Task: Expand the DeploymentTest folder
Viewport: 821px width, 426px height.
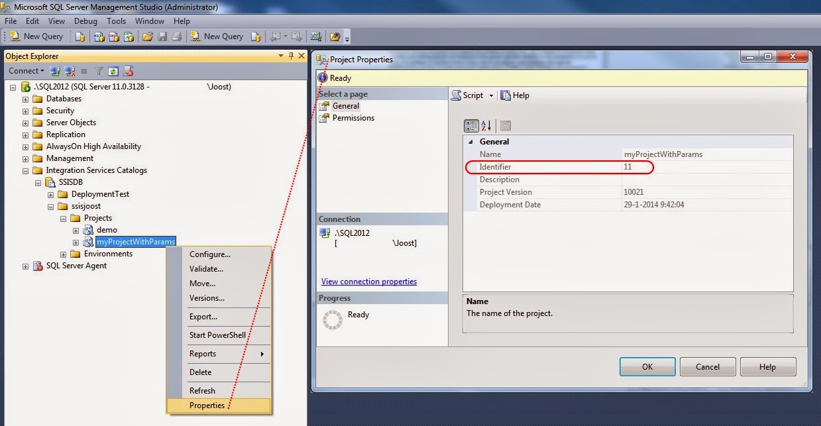Action: (x=51, y=194)
